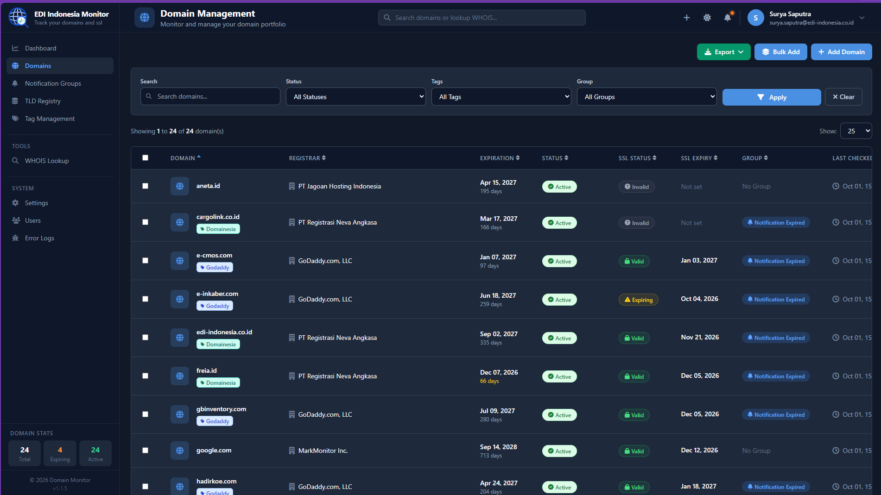Viewport: 881px width, 495px height.
Task: Focus the top WHOIS lookup search bar
Action: (x=482, y=18)
